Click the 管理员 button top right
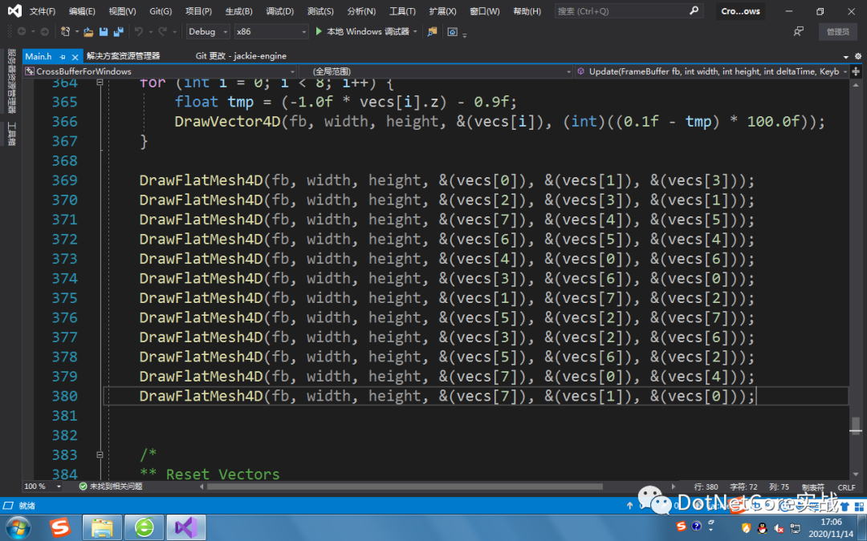The image size is (867, 541). (x=837, y=31)
